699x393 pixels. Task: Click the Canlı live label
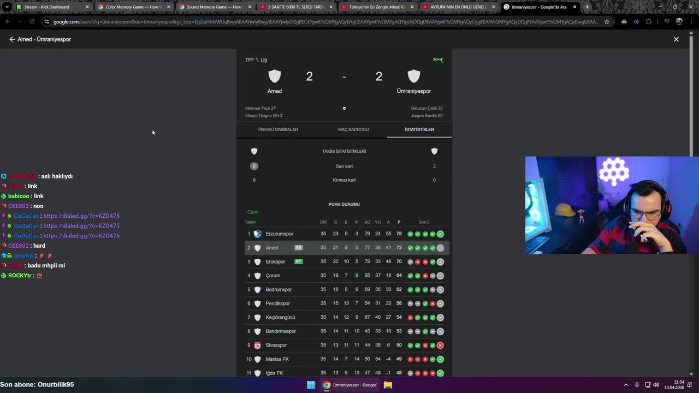pyautogui.click(x=252, y=212)
